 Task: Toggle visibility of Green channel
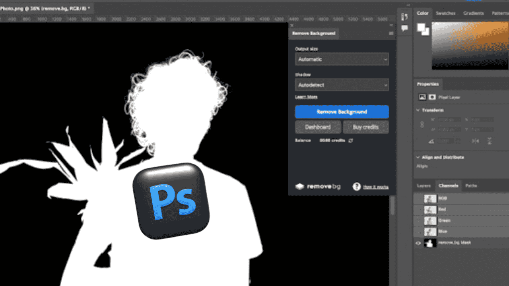[418, 220]
